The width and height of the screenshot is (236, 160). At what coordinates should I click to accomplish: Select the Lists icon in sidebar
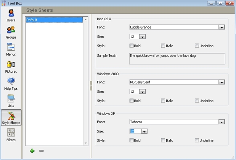click(x=11, y=98)
